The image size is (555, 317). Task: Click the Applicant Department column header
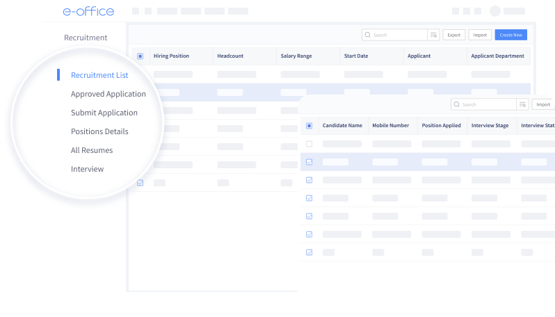pos(497,56)
